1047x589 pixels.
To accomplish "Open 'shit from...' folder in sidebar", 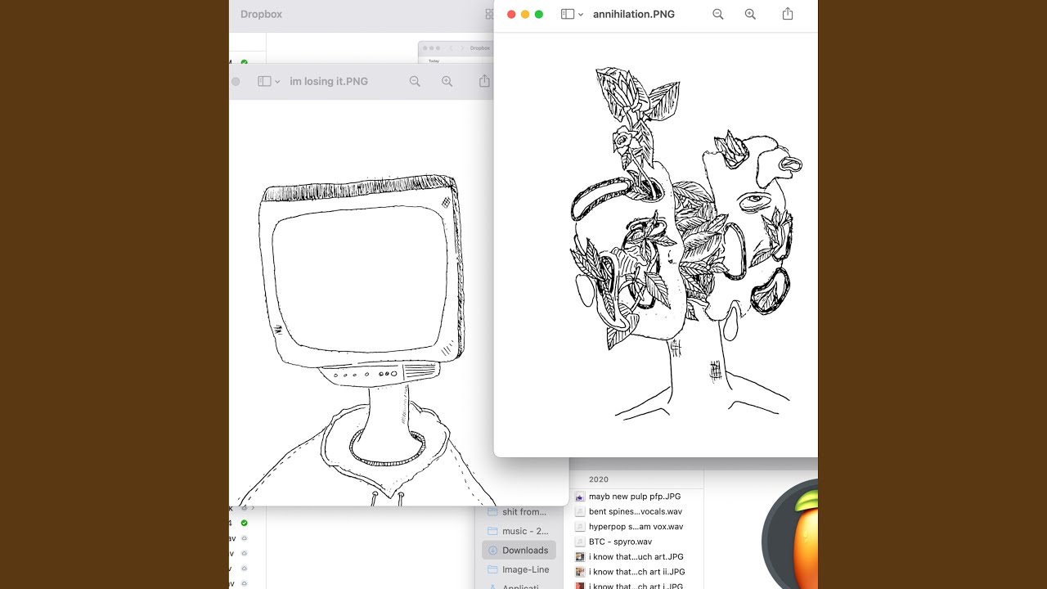I will click(519, 511).
